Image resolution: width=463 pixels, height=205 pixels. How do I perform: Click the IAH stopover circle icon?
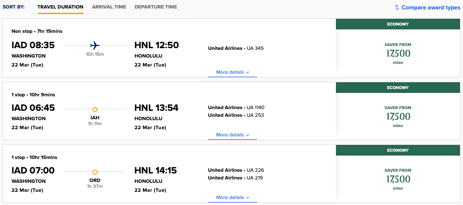95,110
